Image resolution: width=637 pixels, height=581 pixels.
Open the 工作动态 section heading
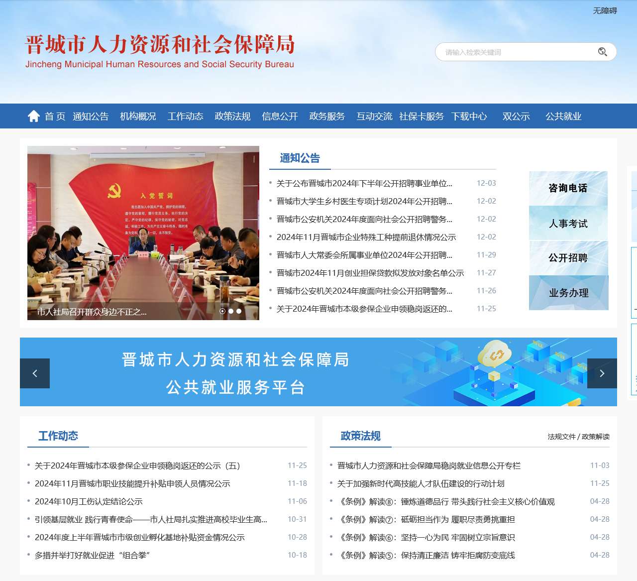click(58, 436)
